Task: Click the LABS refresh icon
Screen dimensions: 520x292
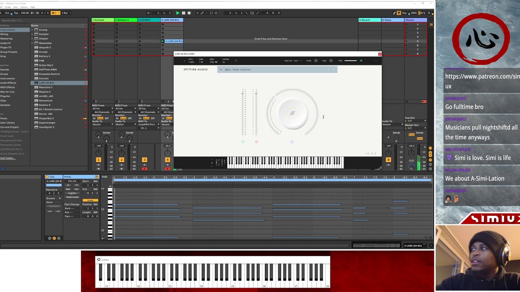Action: [236, 61]
